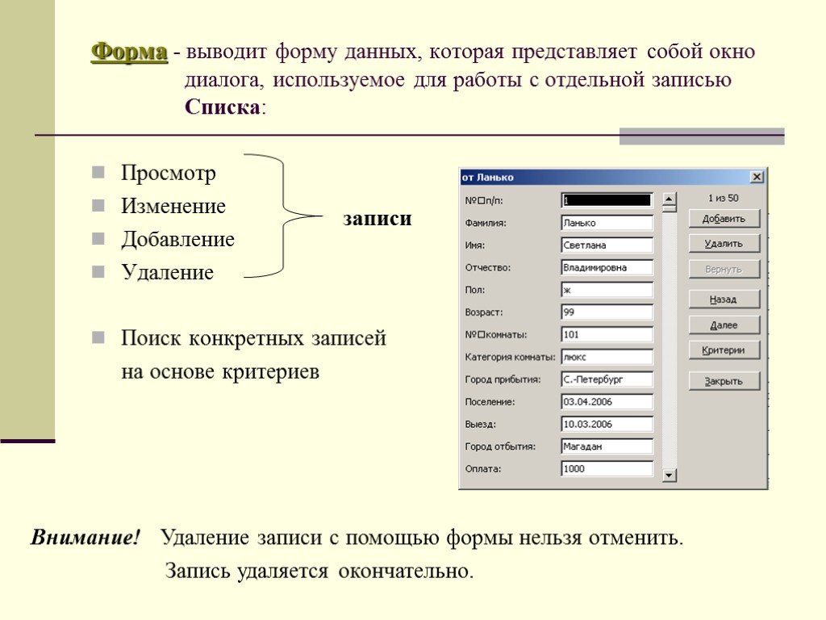Open search criteria with Критерии button

click(724, 350)
